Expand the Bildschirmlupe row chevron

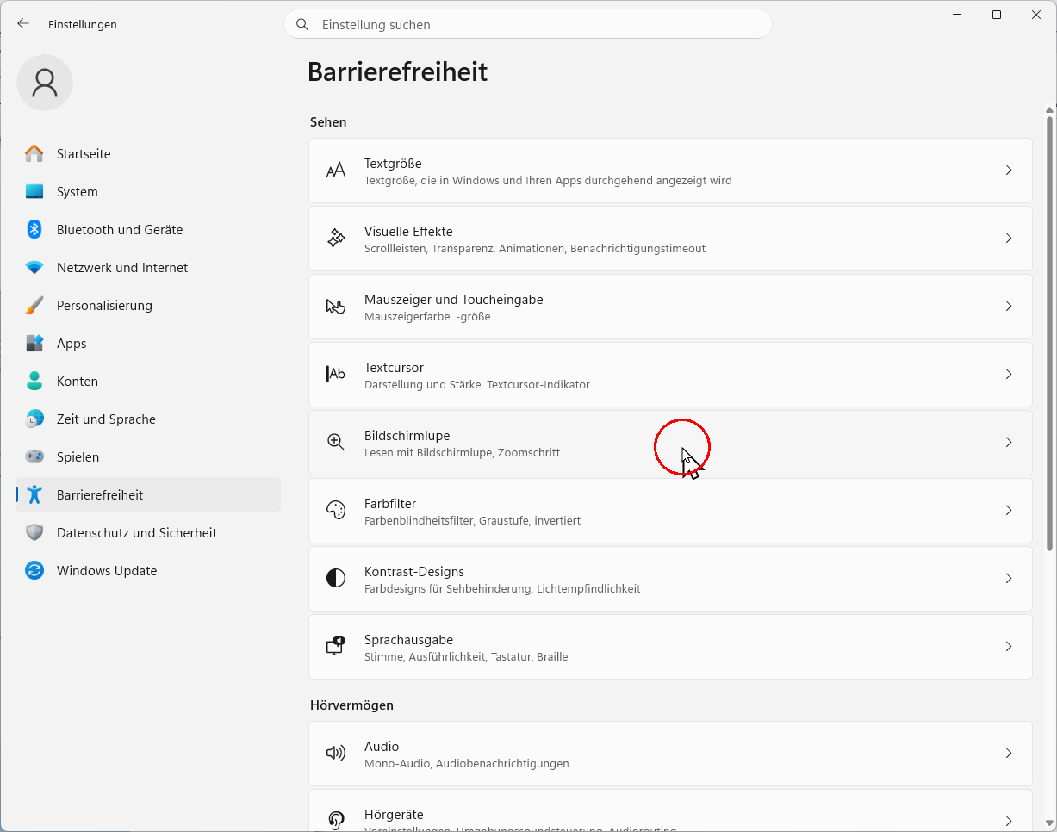tap(1009, 443)
